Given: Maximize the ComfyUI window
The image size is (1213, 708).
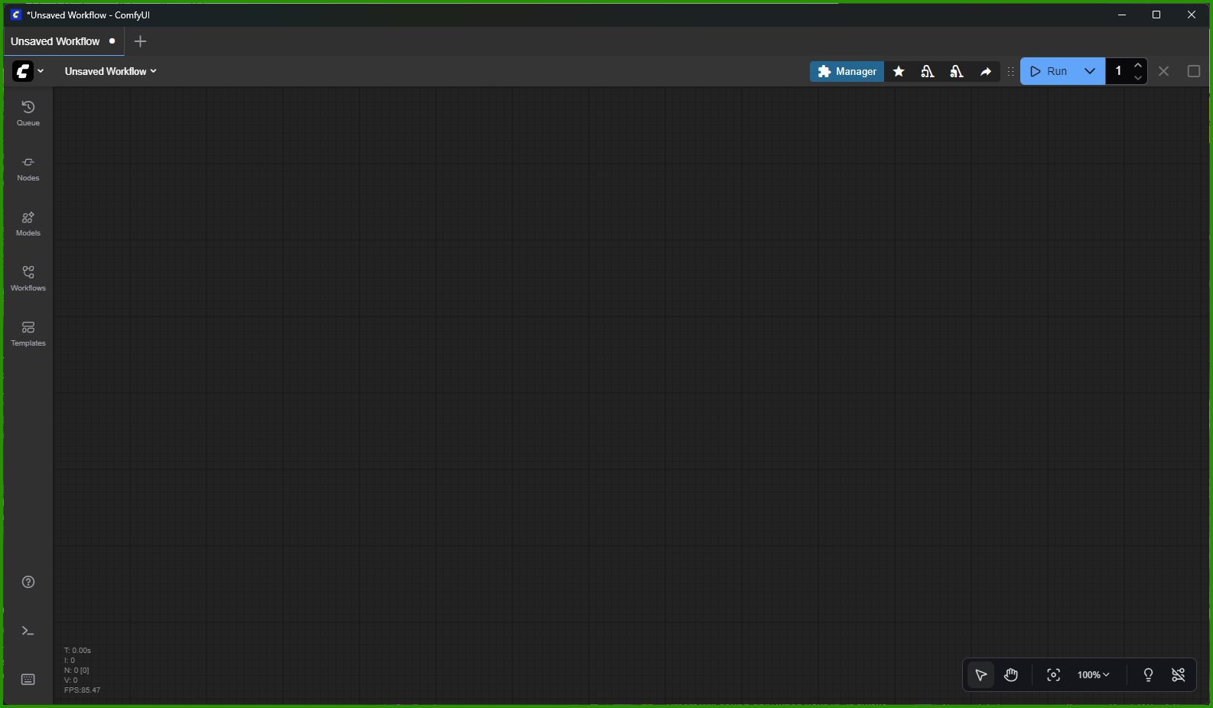Looking at the screenshot, I should pos(1156,15).
